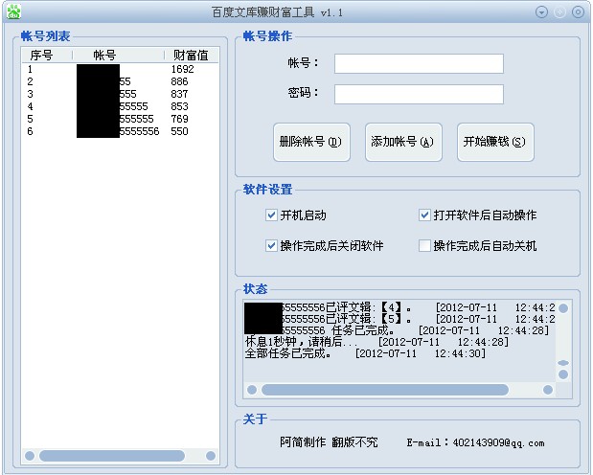
Task: Enable 操作完成后自动关机 checkbox
Action: [424, 246]
